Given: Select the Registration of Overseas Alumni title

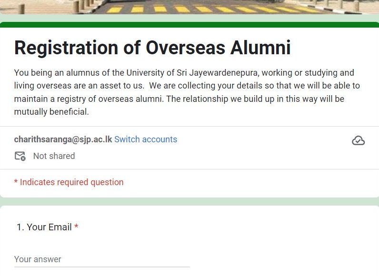Looking at the screenshot, I should [x=152, y=48].
